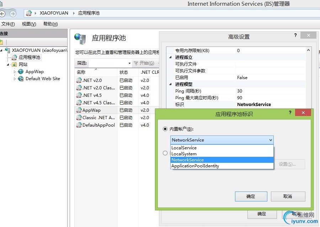Image resolution: width=320 pixels, height=227 pixels.
Task: Open the filter dropdown arrow
Action: tap(129, 63)
